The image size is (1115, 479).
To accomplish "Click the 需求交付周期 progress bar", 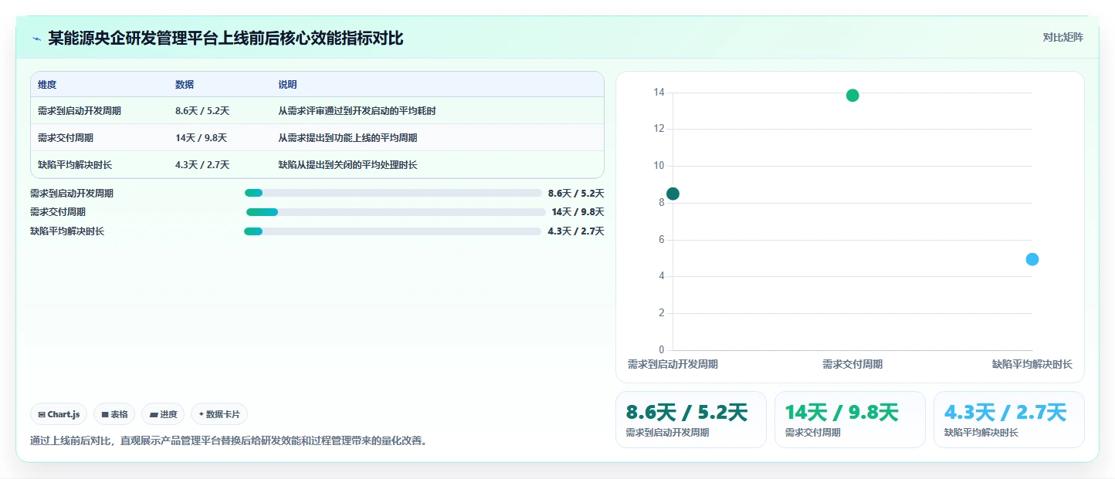I will (x=396, y=212).
